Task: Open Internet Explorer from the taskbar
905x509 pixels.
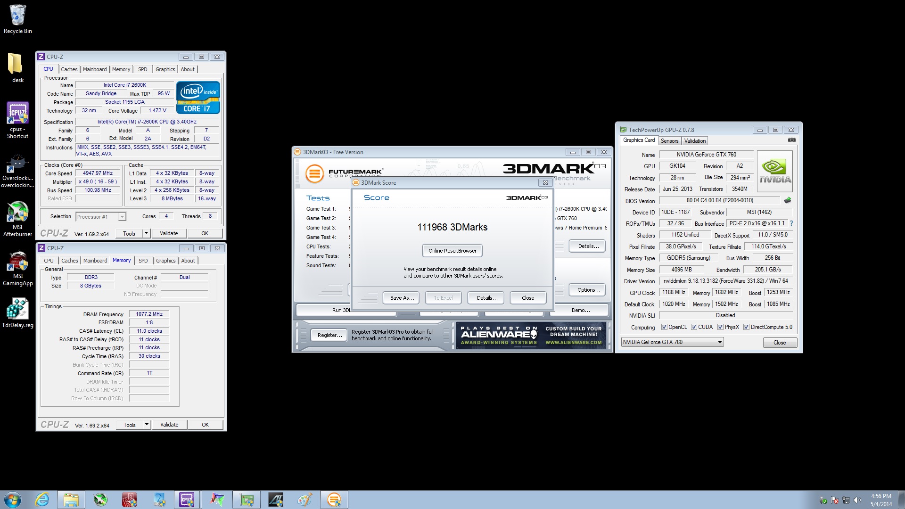Action: point(42,500)
